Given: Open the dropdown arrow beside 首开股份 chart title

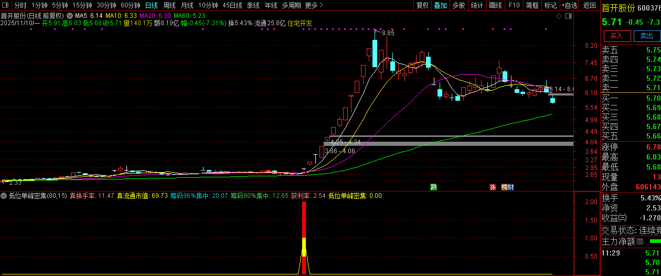Looking at the screenshot, I should [69, 16].
